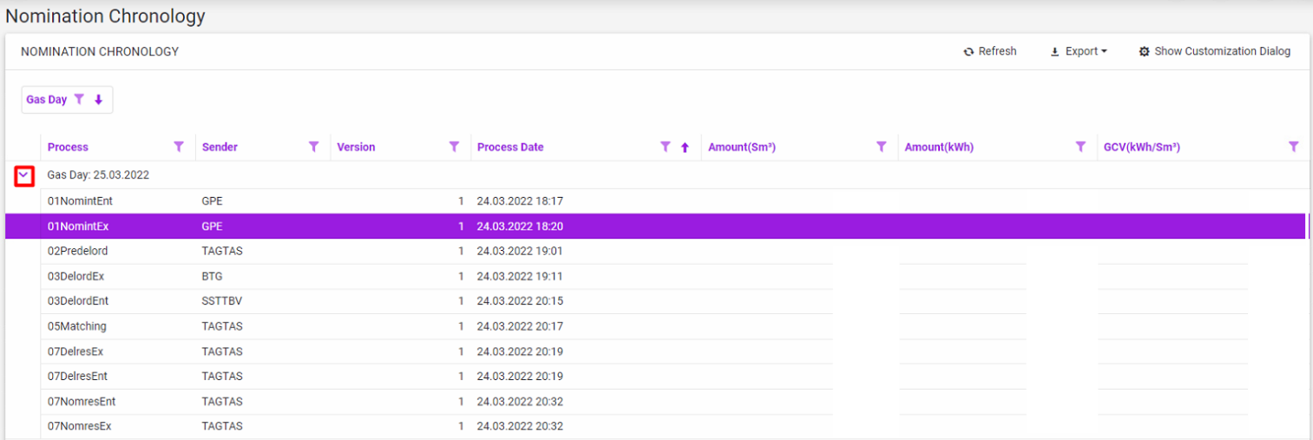Select the 01NomintEnt row
The height and width of the screenshot is (440, 1313).
(80, 200)
